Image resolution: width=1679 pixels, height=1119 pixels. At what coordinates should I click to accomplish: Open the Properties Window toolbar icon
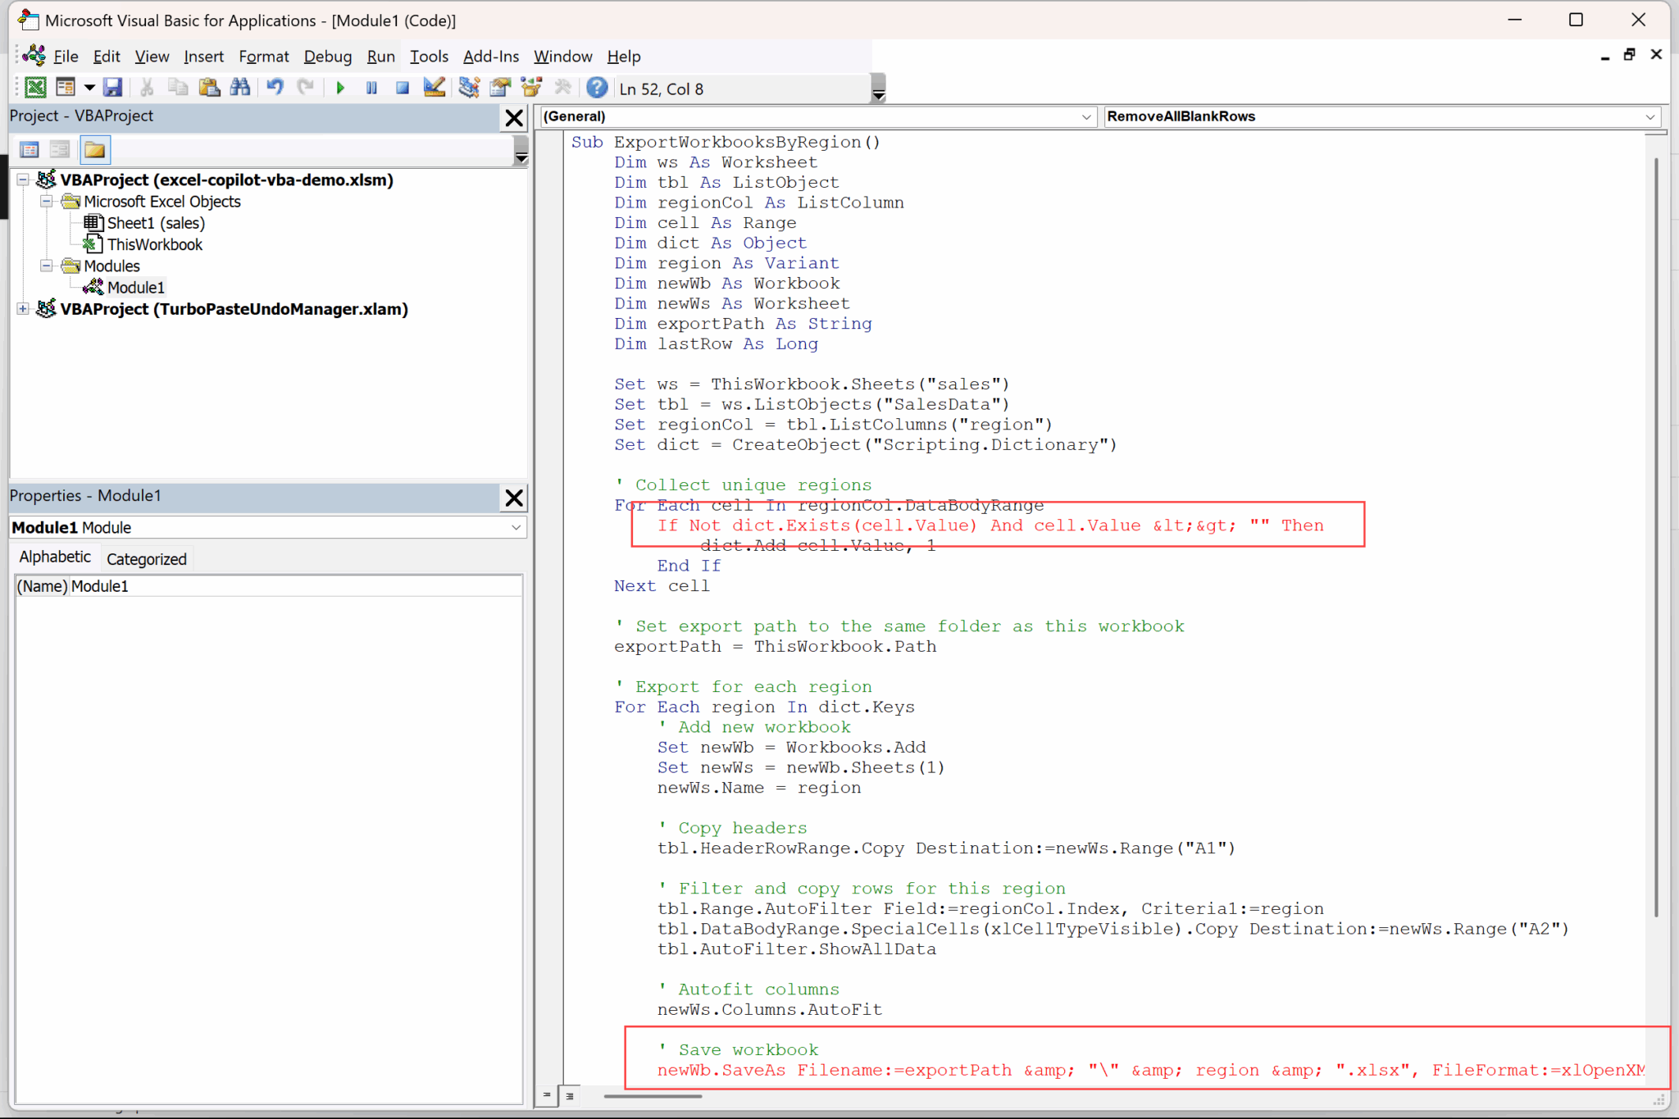point(500,88)
